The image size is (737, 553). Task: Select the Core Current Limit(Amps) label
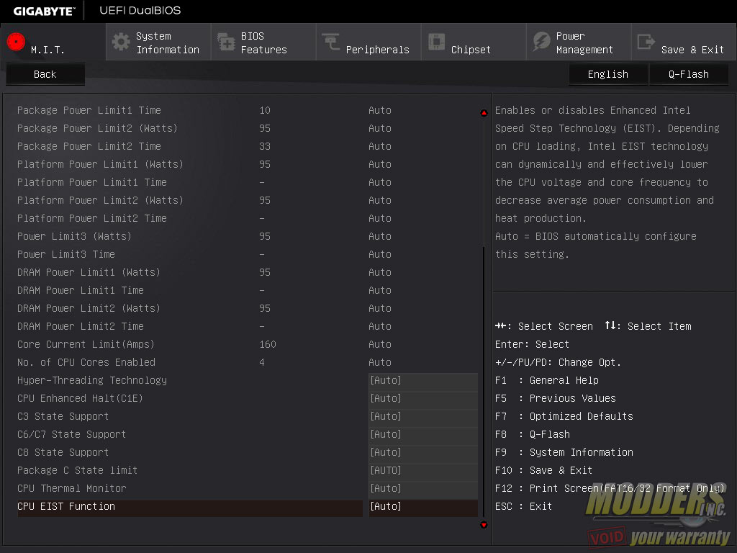coord(86,344)
